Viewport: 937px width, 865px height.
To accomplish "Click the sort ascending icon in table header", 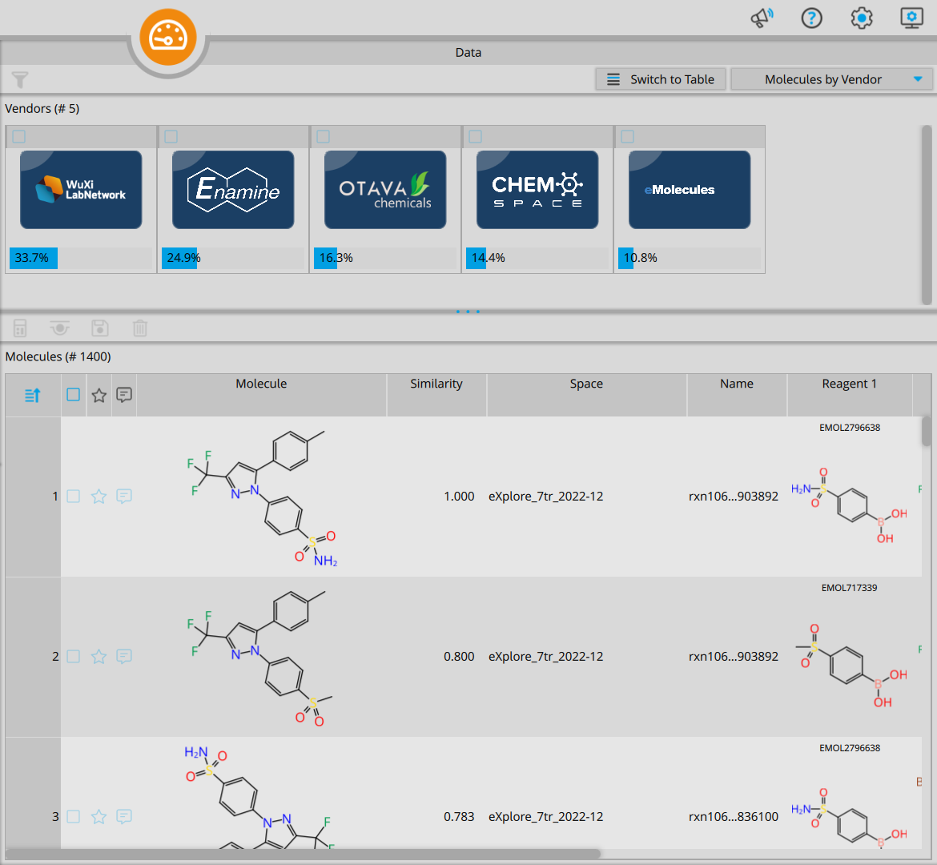I will [x=33, y=395].
